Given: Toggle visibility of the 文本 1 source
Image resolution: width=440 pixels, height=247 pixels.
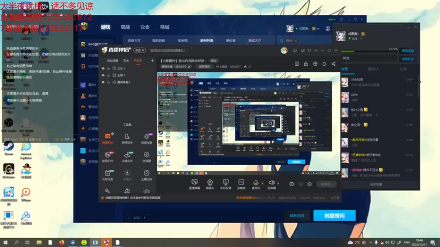Looking at the screenshot, I should coord(103,68).
